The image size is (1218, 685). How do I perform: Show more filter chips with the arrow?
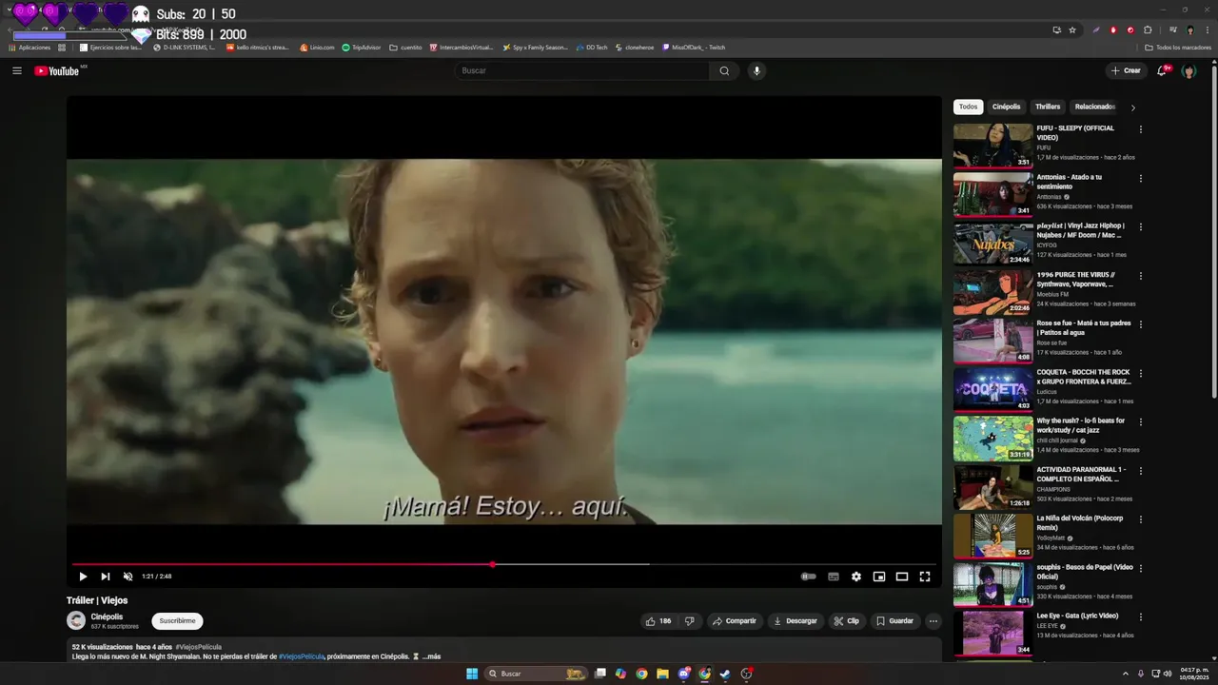click(x=1132, y=108)
